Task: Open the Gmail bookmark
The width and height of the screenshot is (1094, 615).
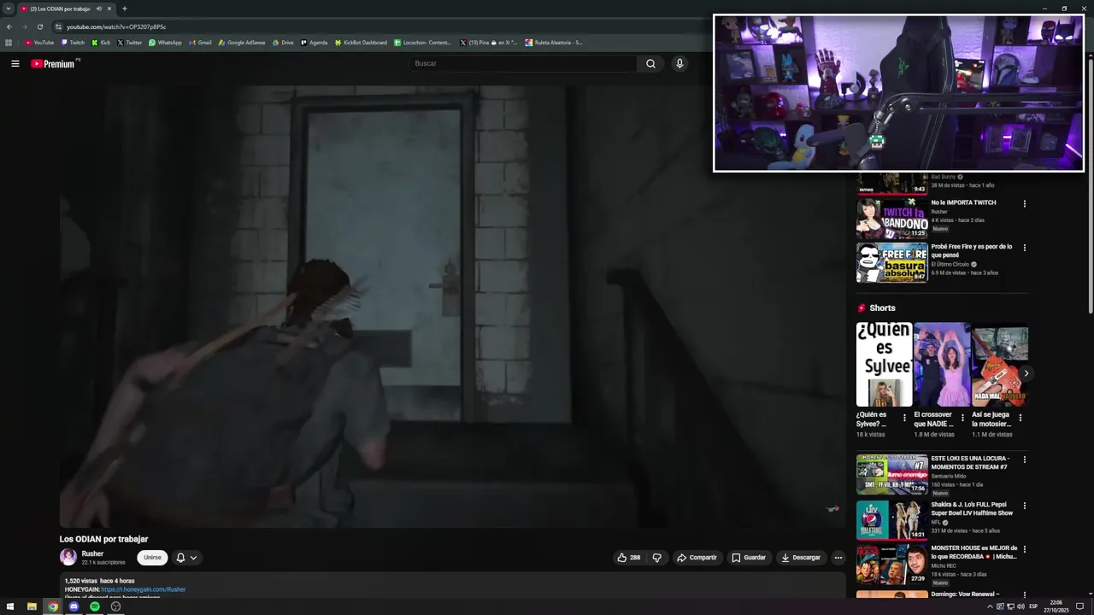Action: (x=200, y=43)
